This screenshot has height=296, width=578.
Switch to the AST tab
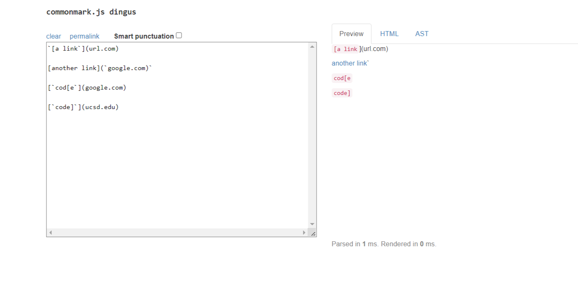422,34
